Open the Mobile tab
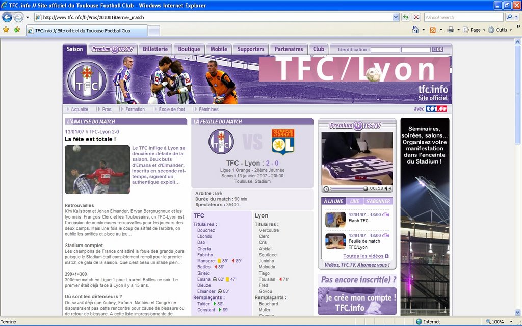This screenshot has height=326, width=522. (218, 49)
